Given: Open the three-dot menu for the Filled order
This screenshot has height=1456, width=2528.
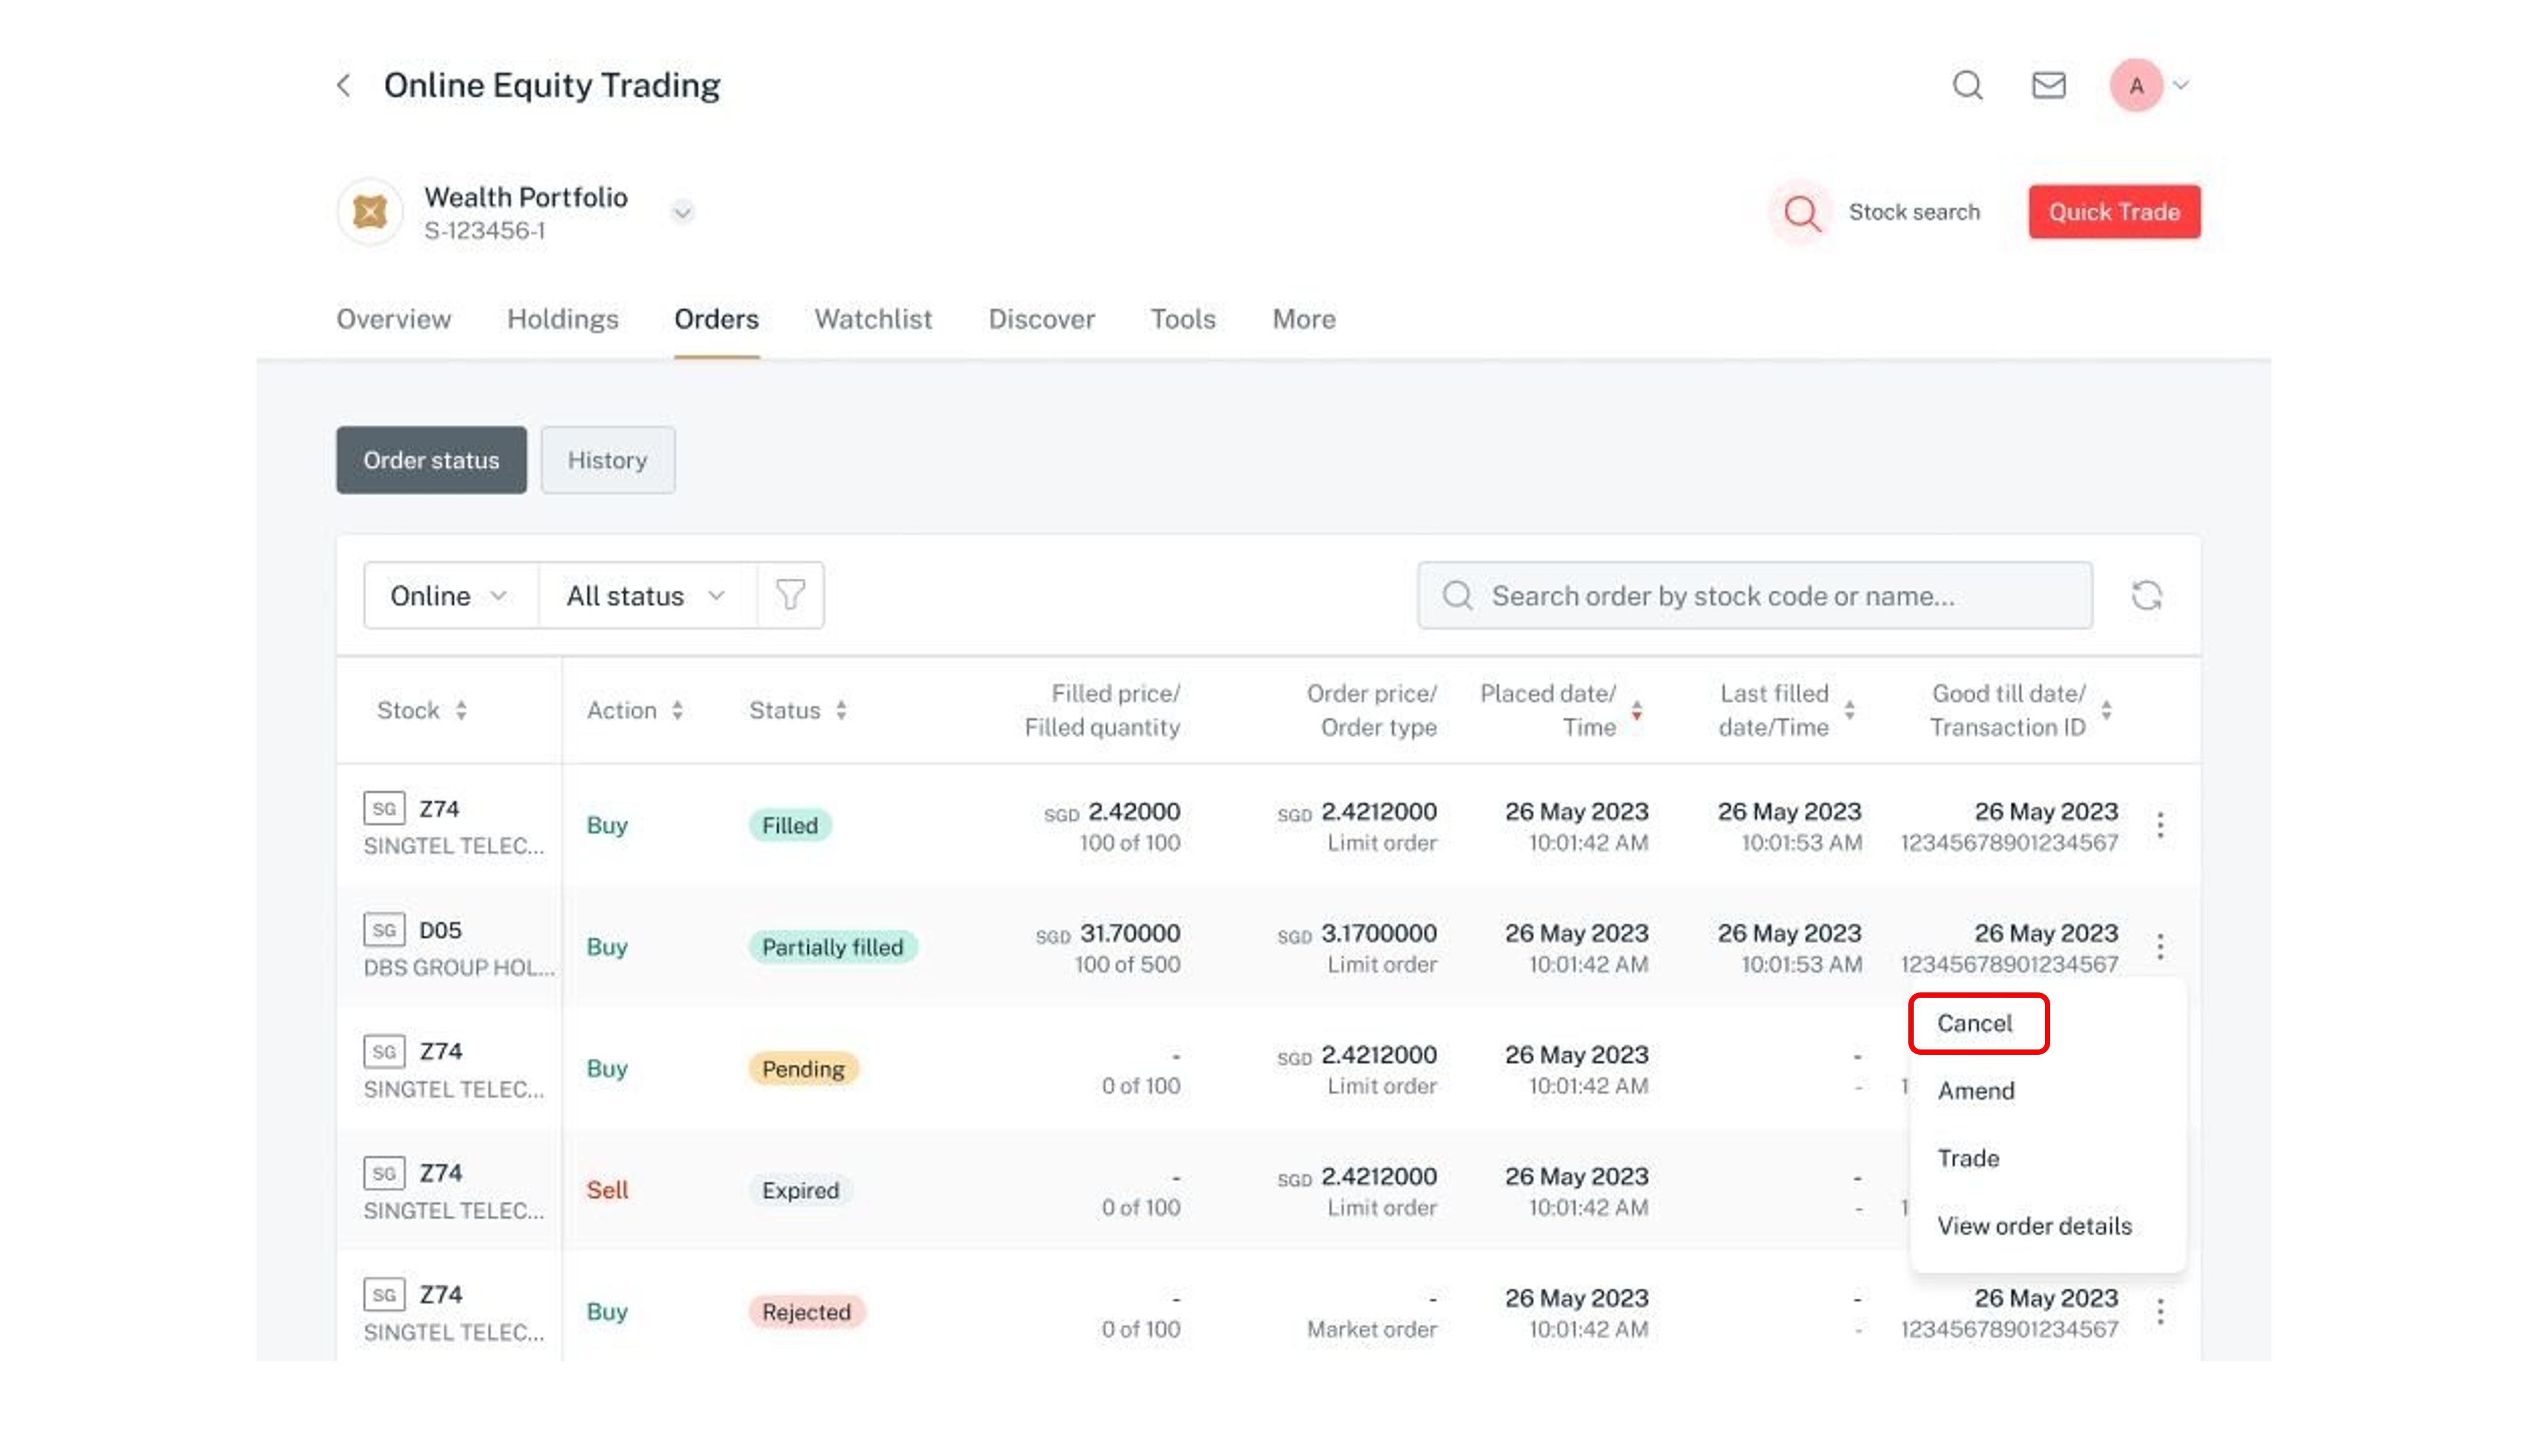Looking at the screenshot, I should coord(2160,825).
